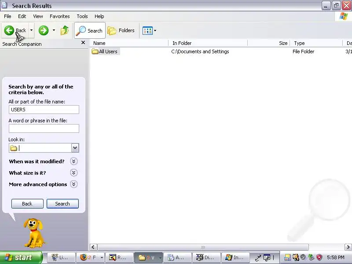The width and height of the screenshot is (352, 264).
Task: Expand 'When was it modified?' options
Action: point(73,161)
